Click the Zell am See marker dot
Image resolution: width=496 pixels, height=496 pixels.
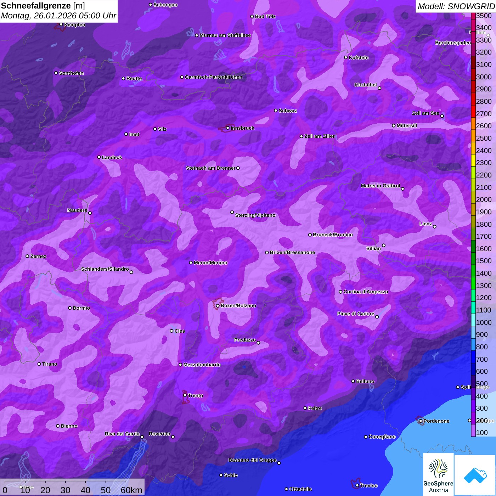click(442, 116)
